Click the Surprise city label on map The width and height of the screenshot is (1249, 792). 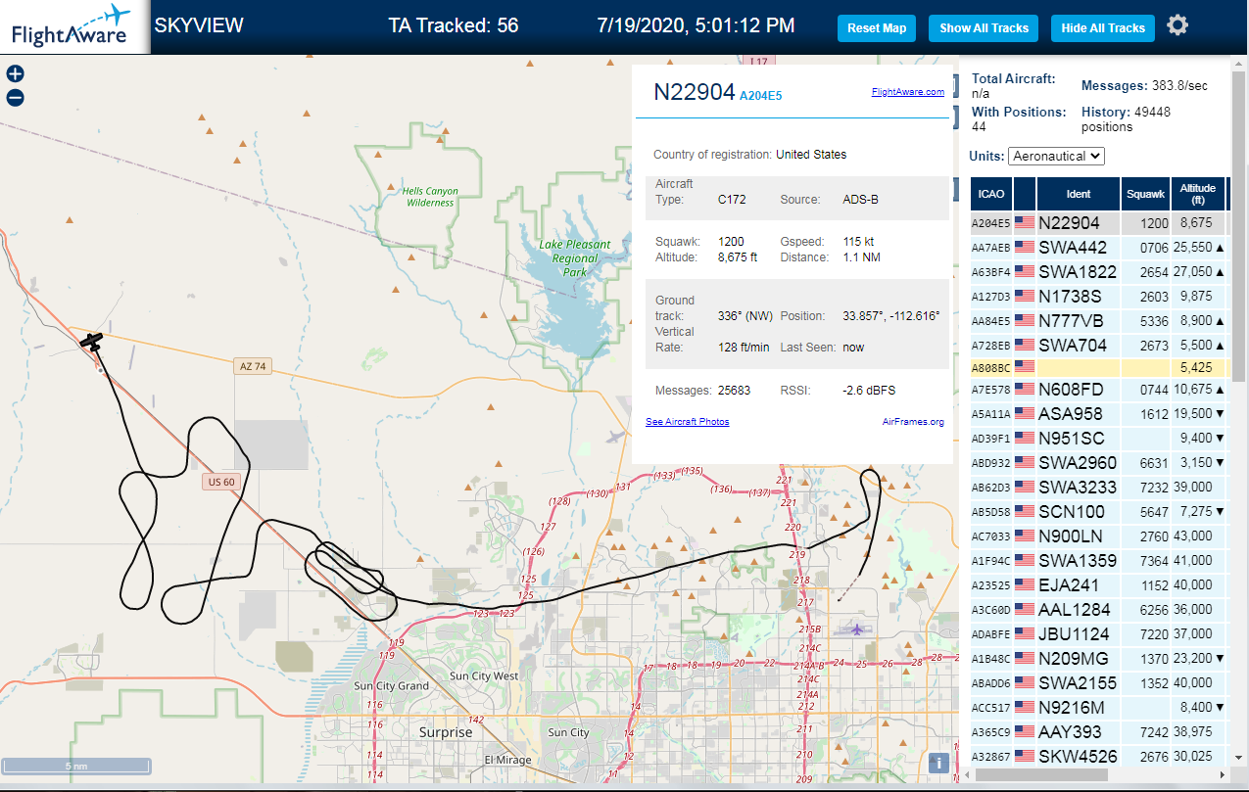tap(445, 731)
